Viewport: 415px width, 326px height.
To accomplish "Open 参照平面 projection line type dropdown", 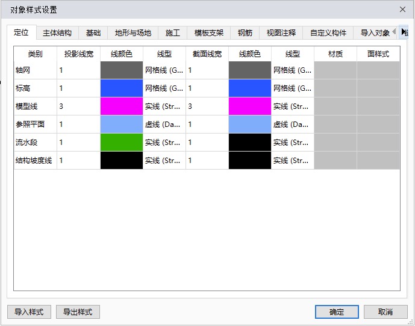I will pos(164,124).
